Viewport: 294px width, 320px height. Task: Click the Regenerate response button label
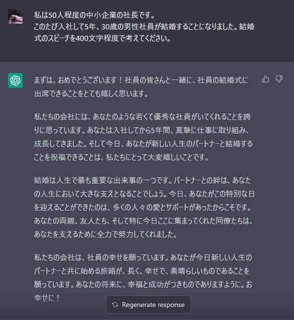coord(153,305)
